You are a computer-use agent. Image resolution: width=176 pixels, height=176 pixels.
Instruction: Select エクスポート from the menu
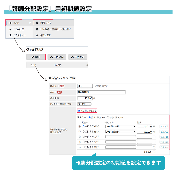click(x=19, y=35)
